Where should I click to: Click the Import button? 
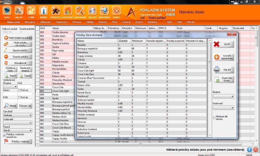(10, 76)
